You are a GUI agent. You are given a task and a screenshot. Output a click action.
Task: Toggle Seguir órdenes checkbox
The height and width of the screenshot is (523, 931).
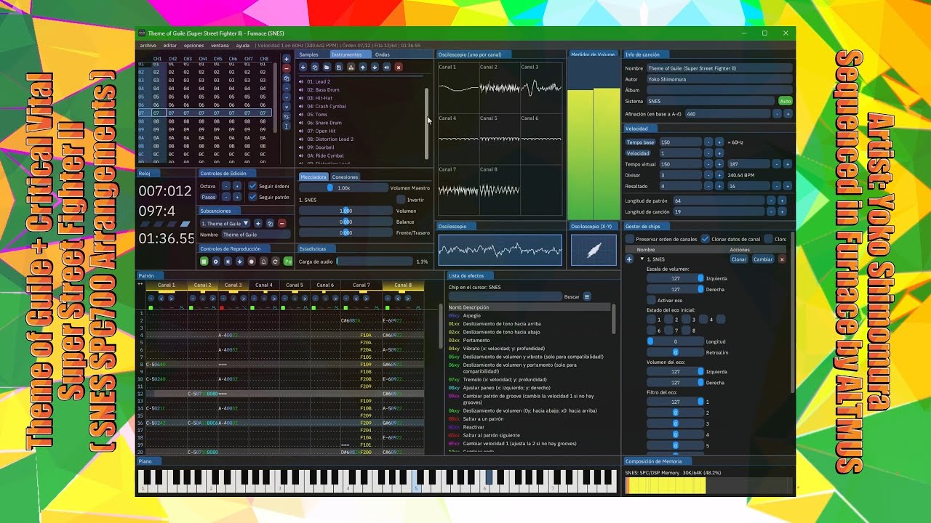(252, 186)
